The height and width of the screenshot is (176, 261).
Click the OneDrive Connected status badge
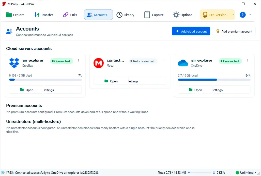pos(230,61)
